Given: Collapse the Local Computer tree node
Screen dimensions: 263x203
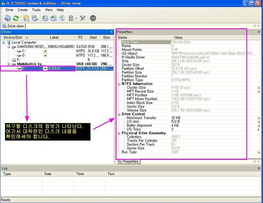Looking at the screenshot, I should (4, 43).
